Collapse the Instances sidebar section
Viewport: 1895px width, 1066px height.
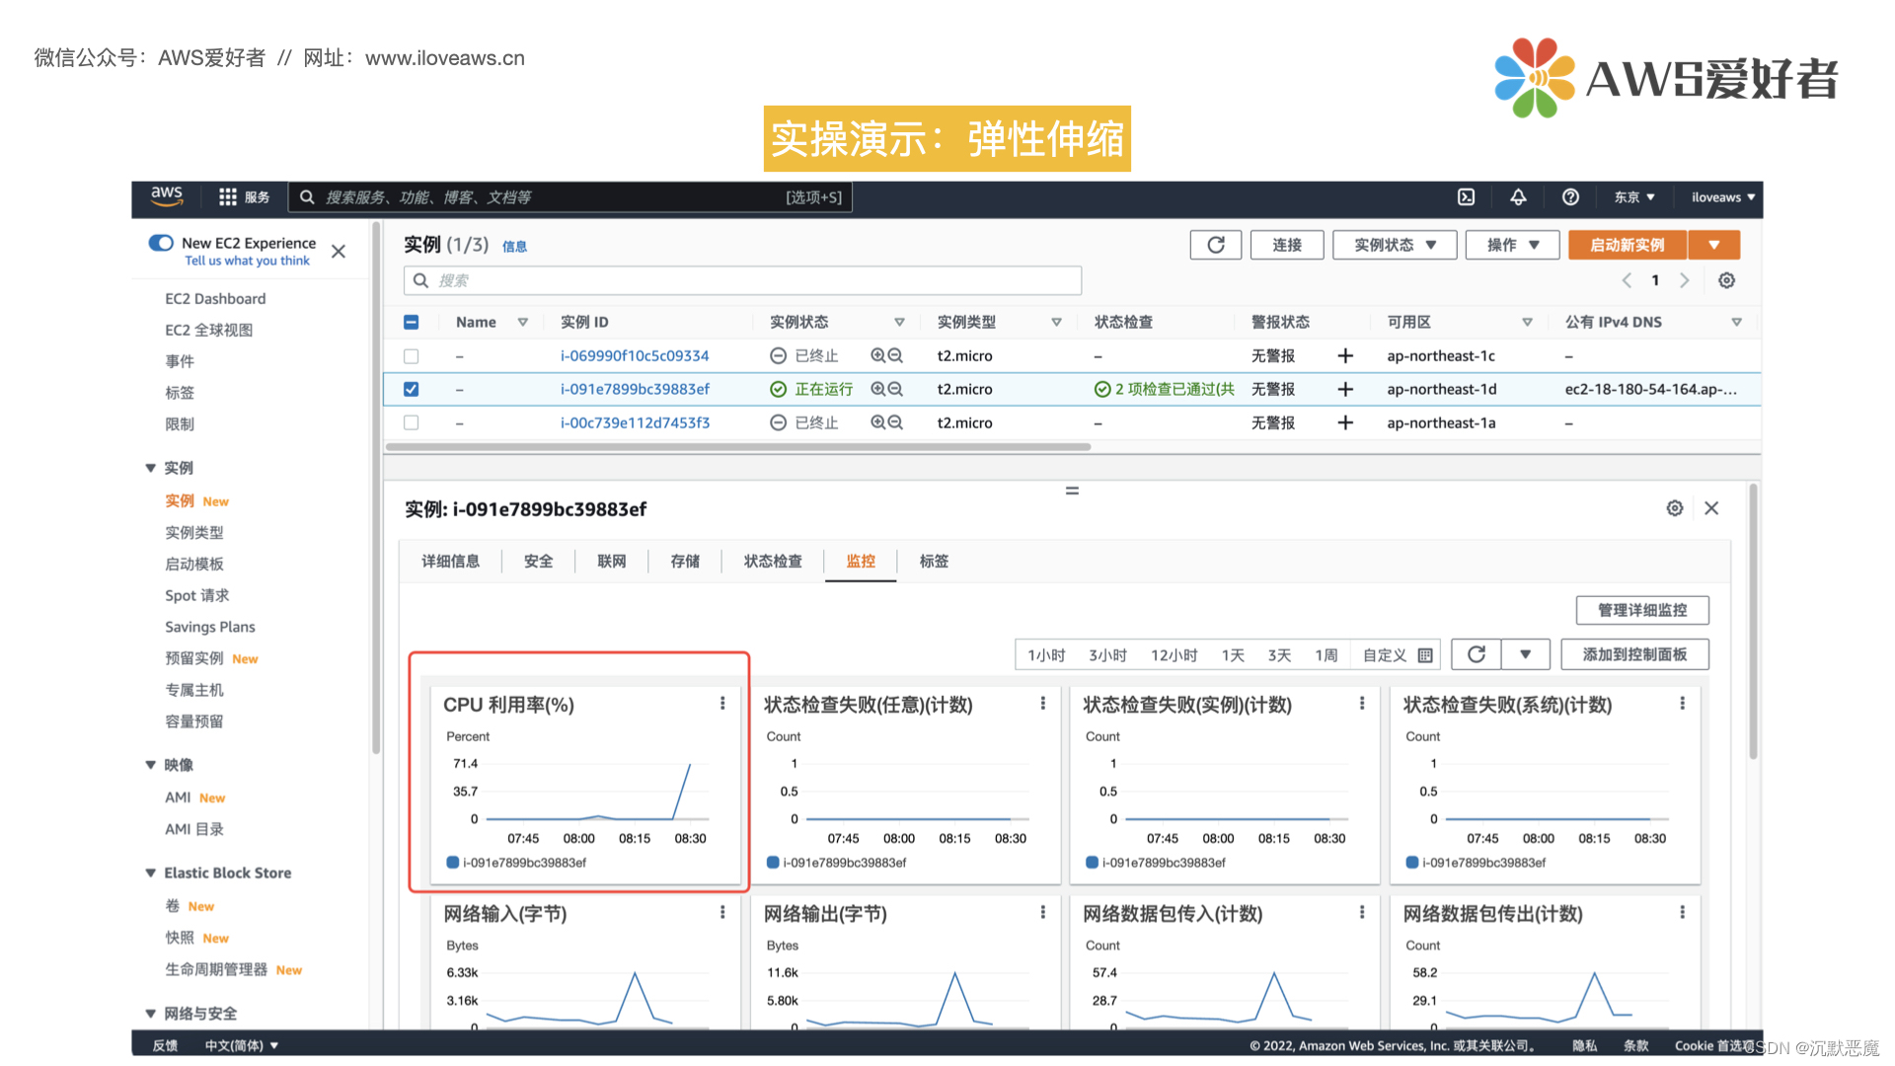click(x=150, y=468)
